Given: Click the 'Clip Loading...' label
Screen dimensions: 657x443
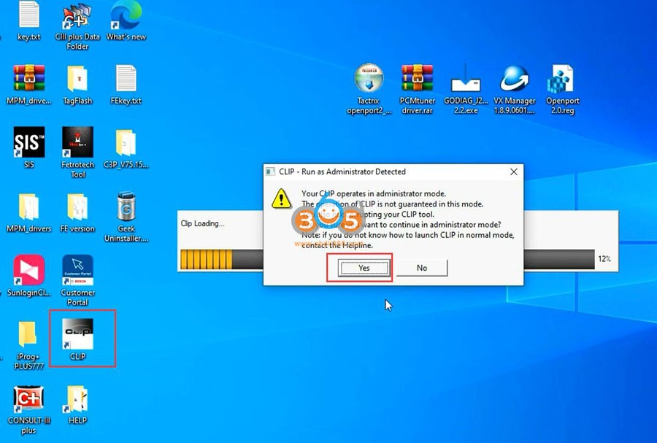Looking at the screenshot, I should click(x=202, y=223).
